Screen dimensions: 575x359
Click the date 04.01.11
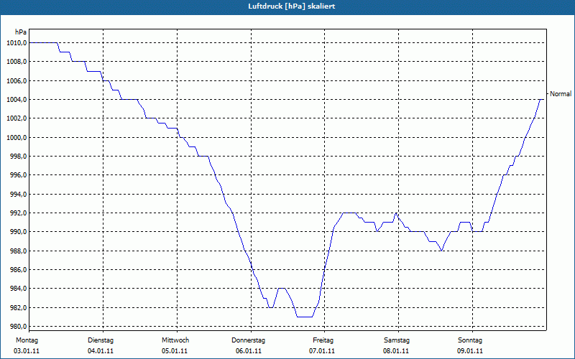click(x=101, y=351)
